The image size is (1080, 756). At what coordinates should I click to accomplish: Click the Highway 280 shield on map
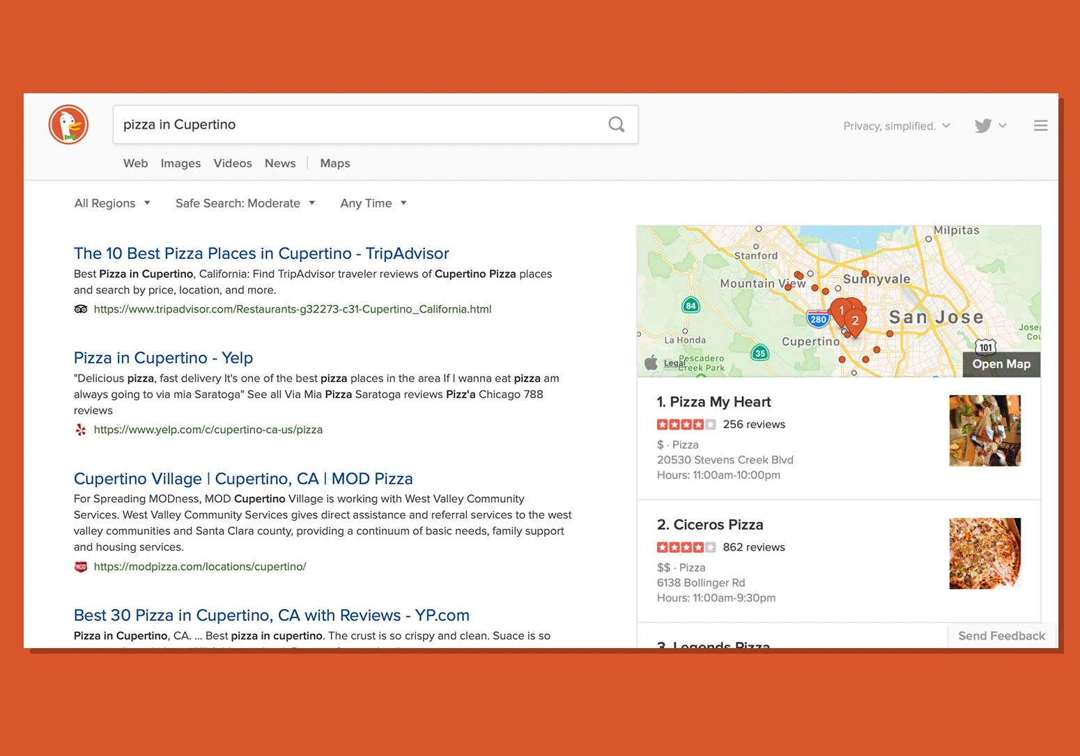(818, 320)
